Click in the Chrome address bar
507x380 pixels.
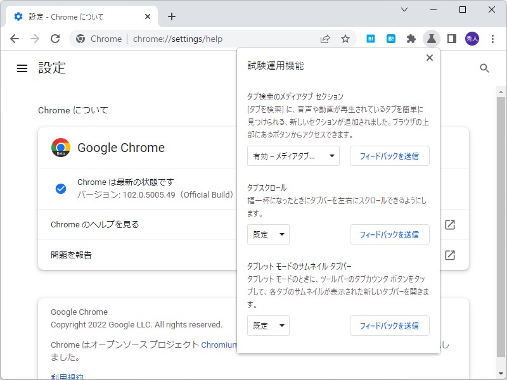[190, 39]
